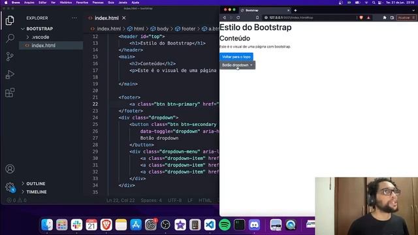Open the Favoritos menu

[82, 3]
